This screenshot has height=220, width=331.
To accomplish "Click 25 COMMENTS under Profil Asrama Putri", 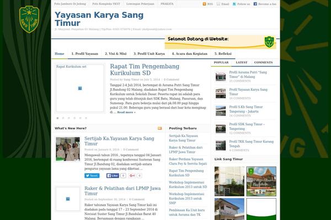I will 240,81.
